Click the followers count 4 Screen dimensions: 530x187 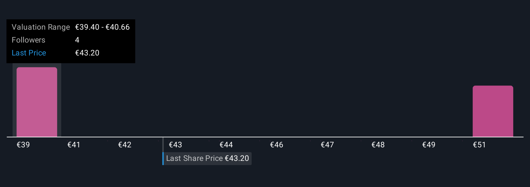77,40
